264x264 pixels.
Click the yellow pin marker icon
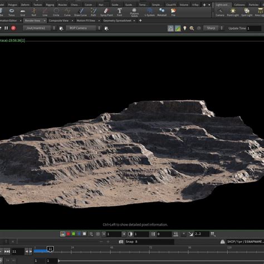pyautogui.click(x=185, y=28)
